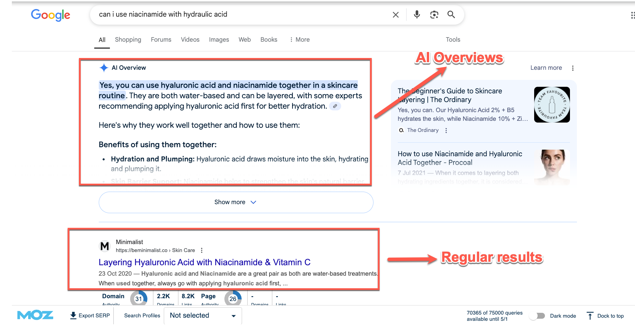Click 'Hydration and Plumping:' bullet text

point(153,159)
